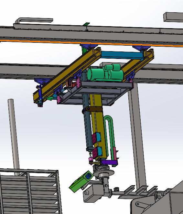Select the teal cross beam between rails
This screenshot has width=183, height=214.
pos(122,55)
